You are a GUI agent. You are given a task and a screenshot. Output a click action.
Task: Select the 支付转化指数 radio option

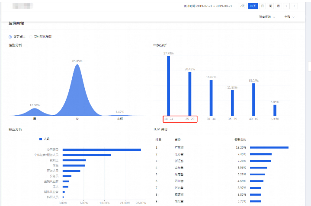(30, 37)
